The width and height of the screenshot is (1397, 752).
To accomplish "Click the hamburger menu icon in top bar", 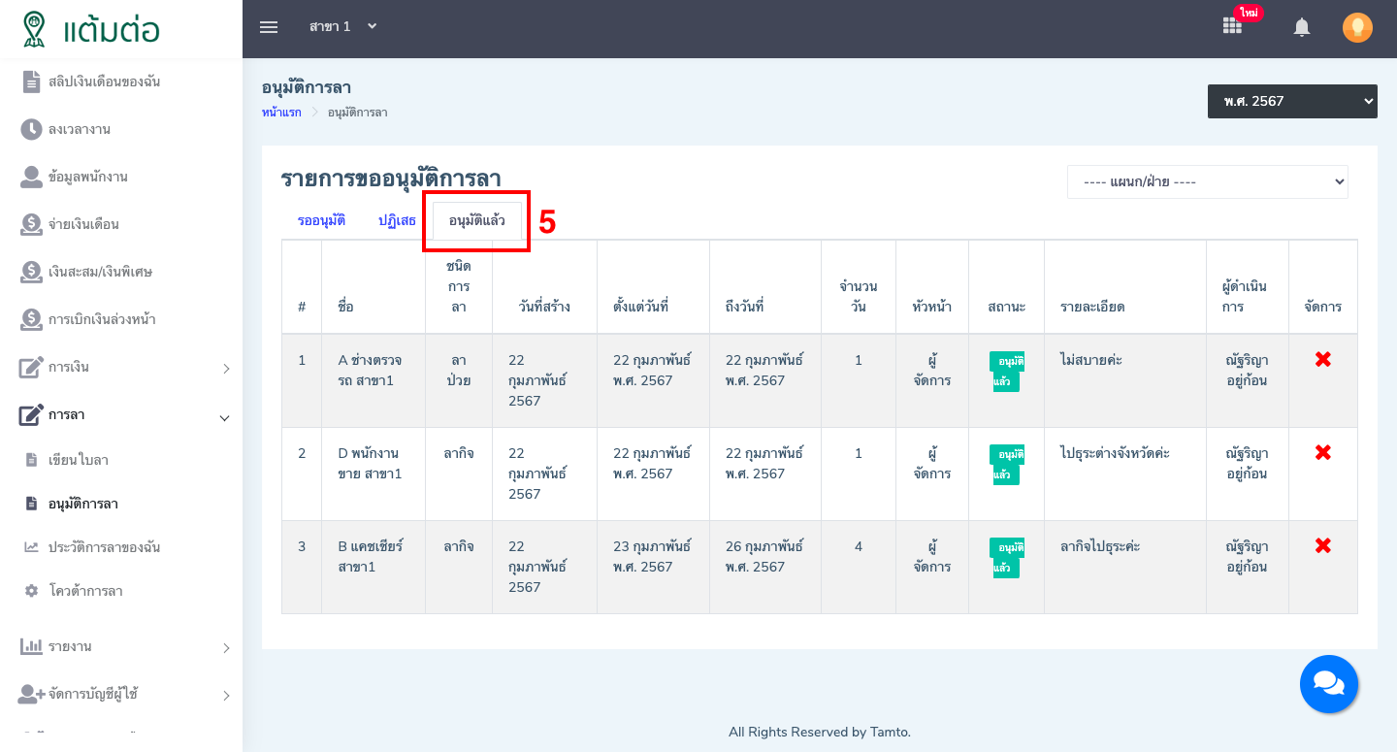I will [269, 27].
